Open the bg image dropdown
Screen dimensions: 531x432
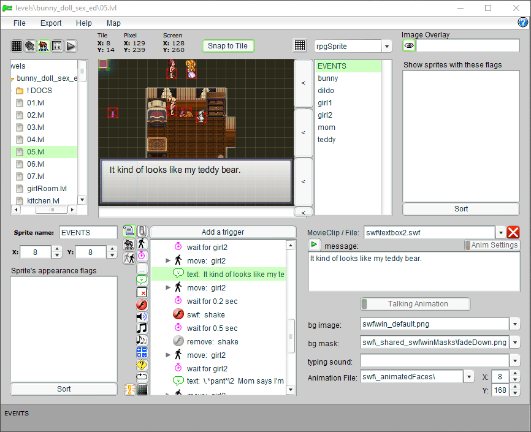click(x=515, y=324)
